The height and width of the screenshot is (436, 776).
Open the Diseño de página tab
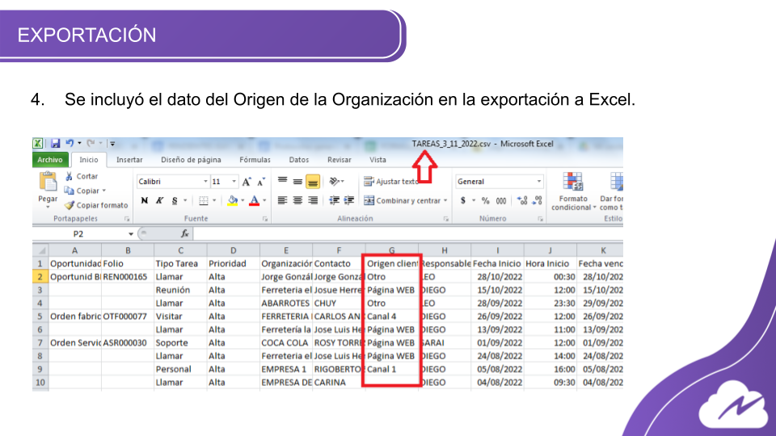tap(191, 160)
